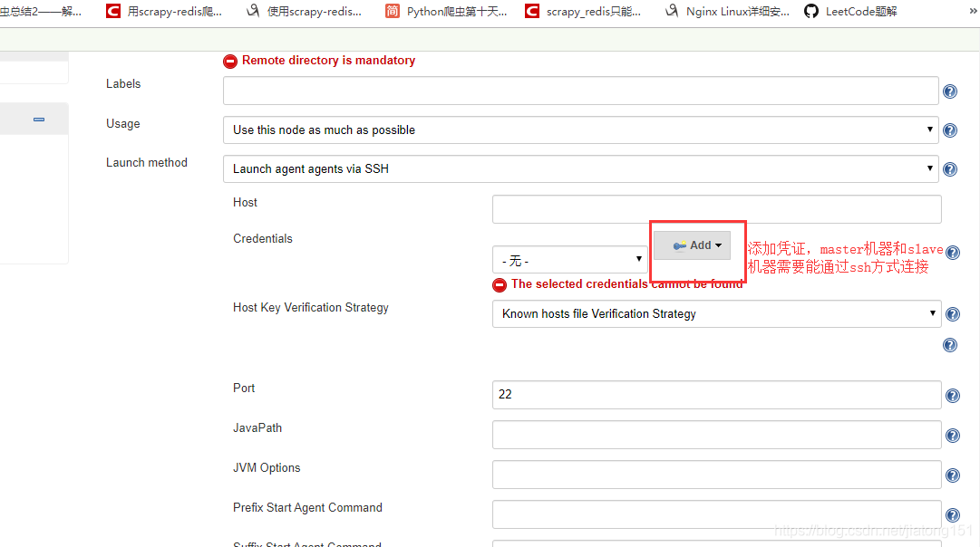Screen dimensions: 980x547
Task: Expand the Launch method dropdown
Action: tap(580, 168)
